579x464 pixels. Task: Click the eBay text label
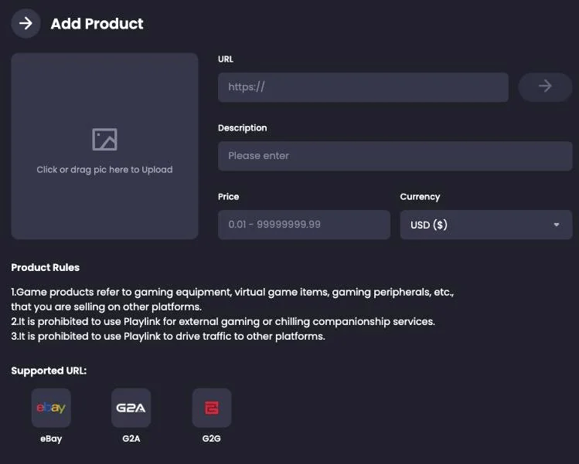click(51, 439)
